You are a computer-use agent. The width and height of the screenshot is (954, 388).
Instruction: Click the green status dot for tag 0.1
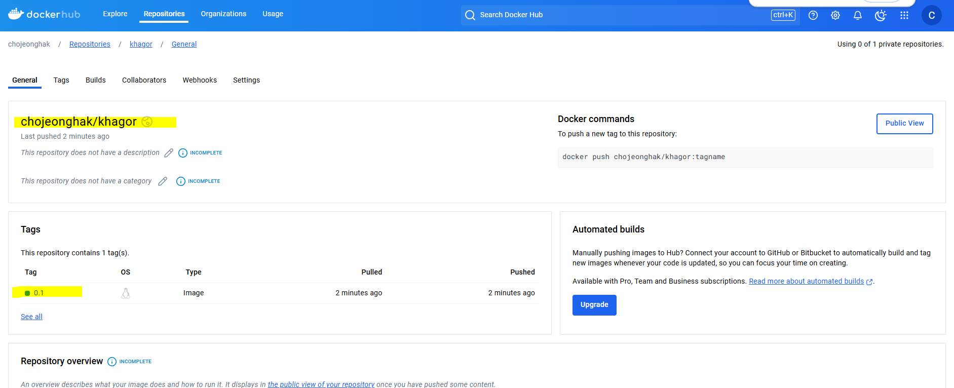(27, 293)
